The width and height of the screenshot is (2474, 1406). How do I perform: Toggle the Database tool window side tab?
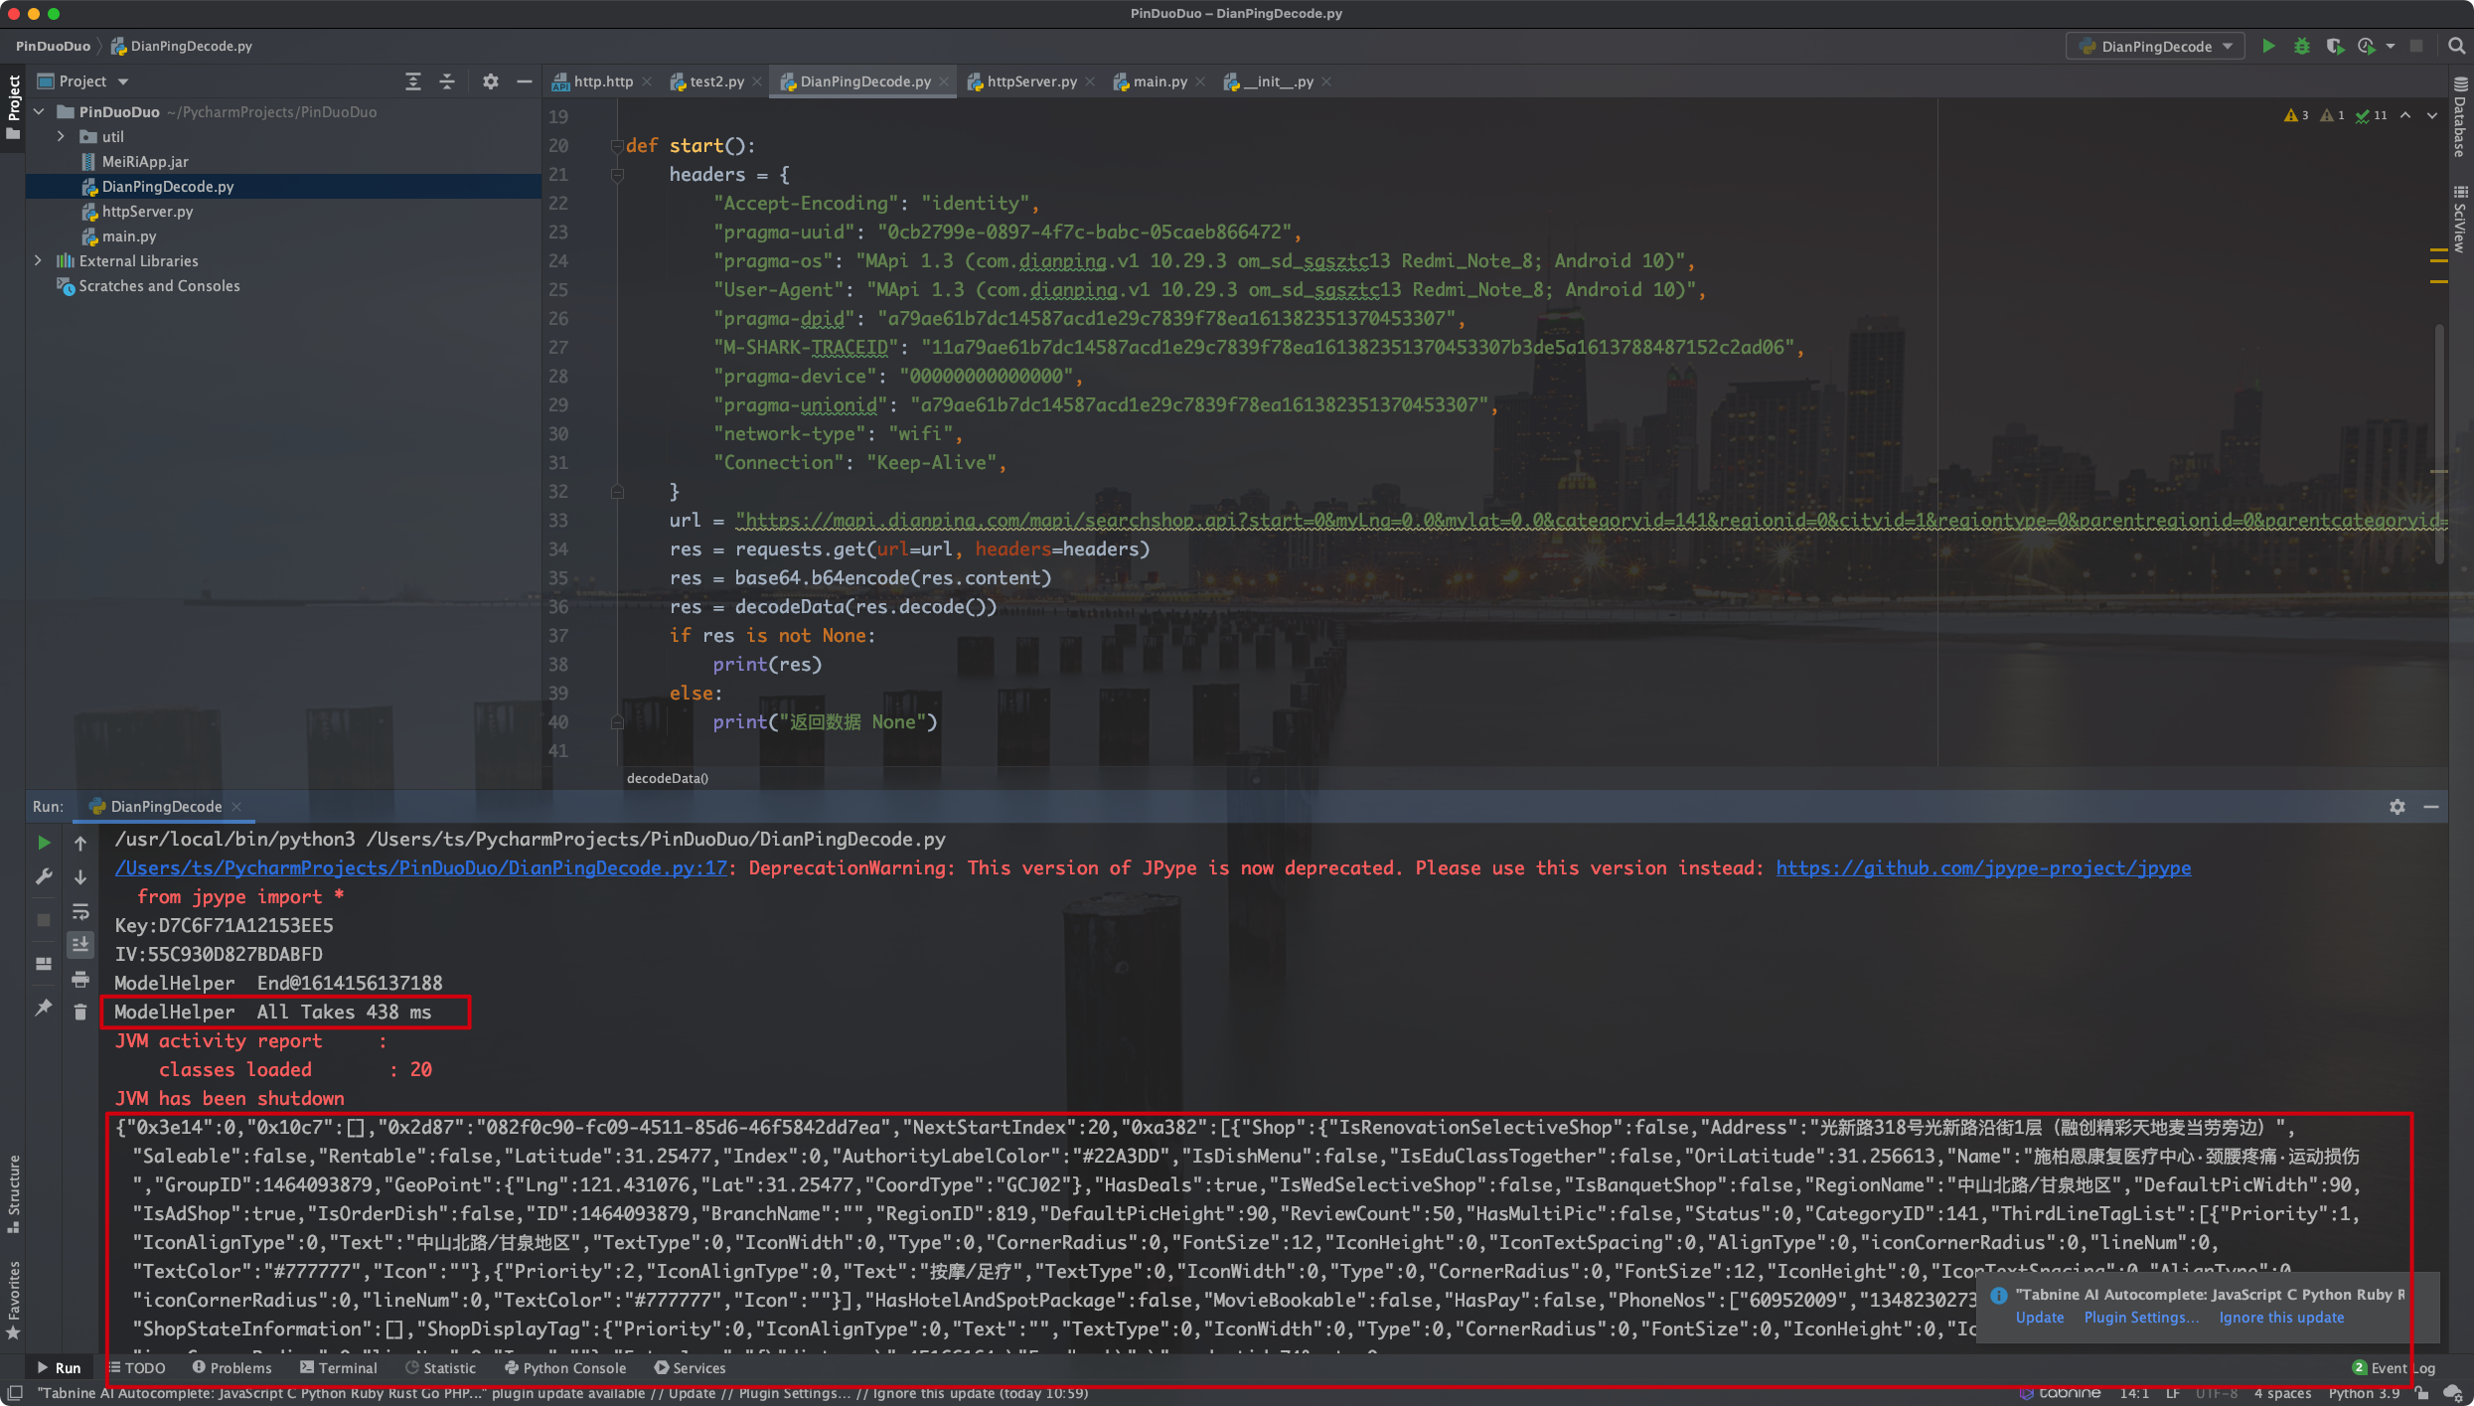pyautogui.click(x=2460, y=117)
